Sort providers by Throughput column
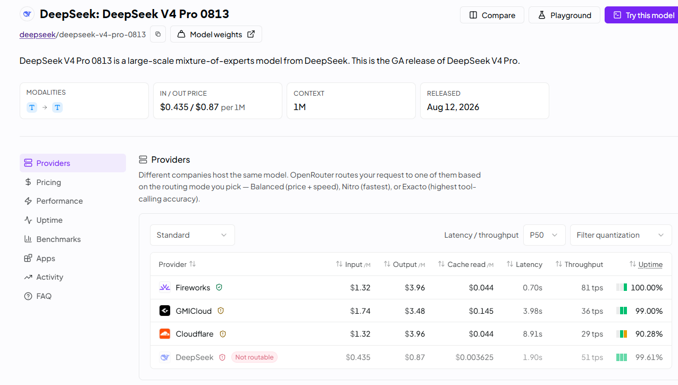678x385 pixels. (579, 264)
